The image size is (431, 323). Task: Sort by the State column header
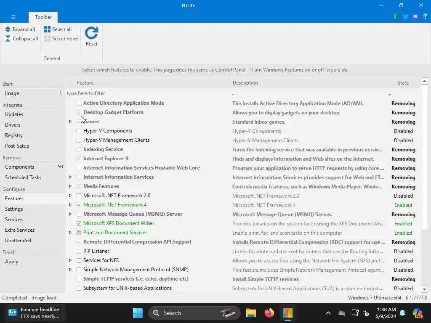coord(403,83)
